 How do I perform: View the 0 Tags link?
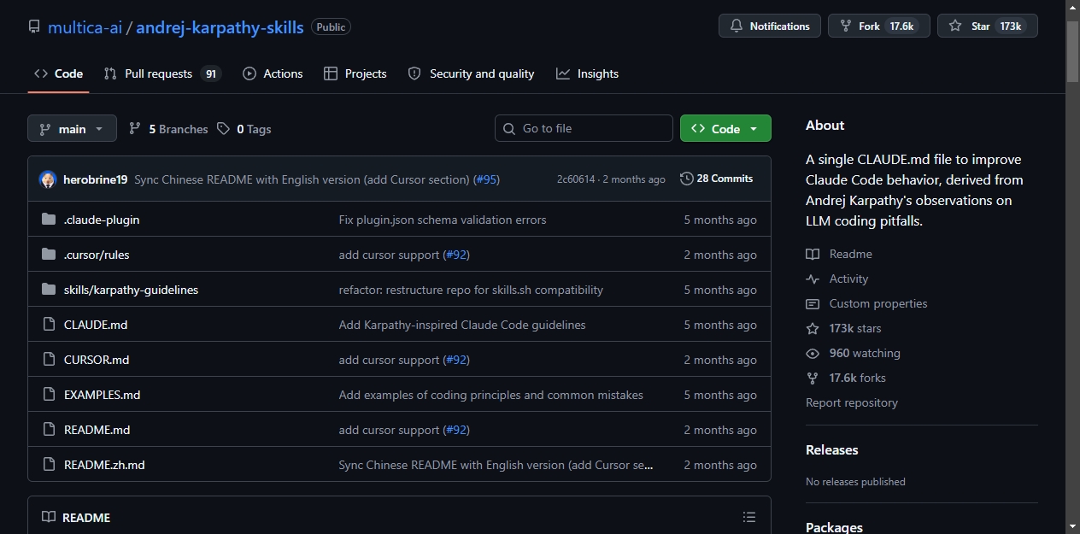[244, 129]
